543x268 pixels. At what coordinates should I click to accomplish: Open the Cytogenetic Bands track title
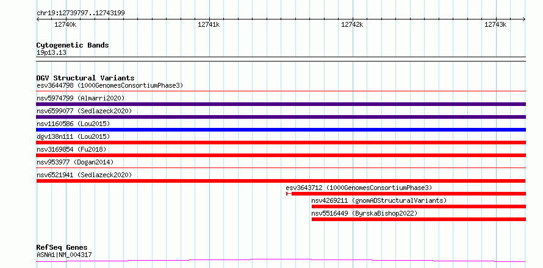[73, 45]
